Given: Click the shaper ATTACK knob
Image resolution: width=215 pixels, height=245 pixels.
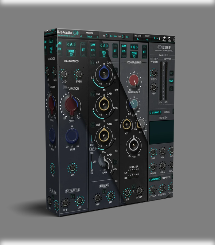Looking at the screenshot, I should point(153,190).
